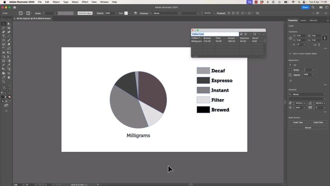Set the reference point locator in Transform

pos(290,38)
